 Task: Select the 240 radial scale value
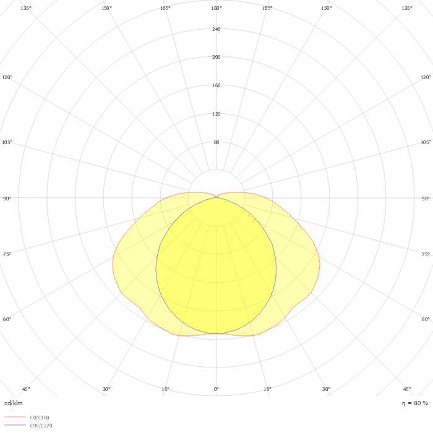pos(216,29)
